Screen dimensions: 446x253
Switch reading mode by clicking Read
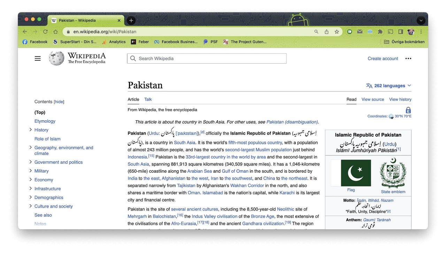pyautogui.click(x=351, y=99)
